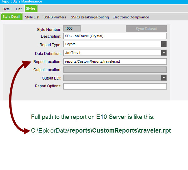The height and width of the screenshot is (170, 188).
Task: Expand the Output EDI dropdown arrow
Action: click(164, 78)
